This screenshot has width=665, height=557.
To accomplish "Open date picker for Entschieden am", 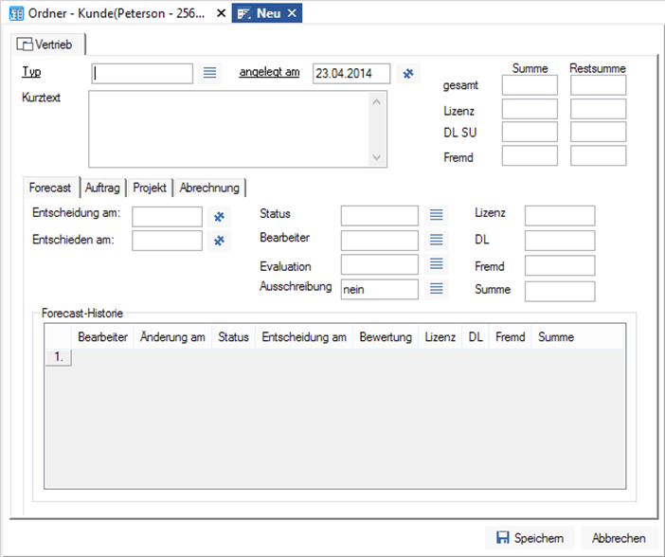I will point(220,241).
